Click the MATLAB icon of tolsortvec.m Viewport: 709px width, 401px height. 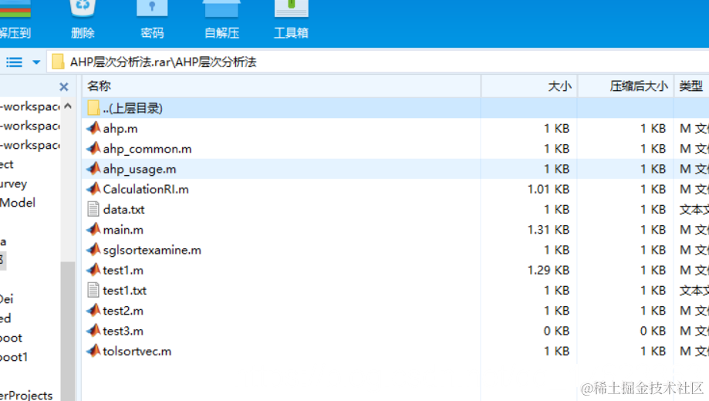93,351
